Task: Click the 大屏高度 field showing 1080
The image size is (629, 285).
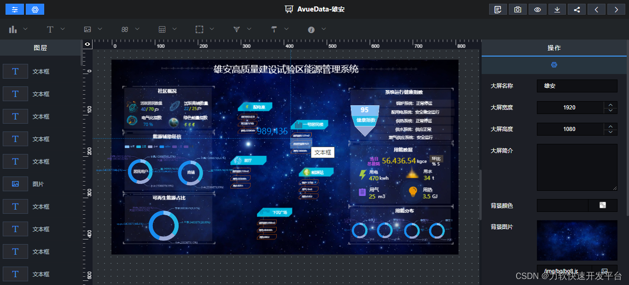Action: coord(570,129)
